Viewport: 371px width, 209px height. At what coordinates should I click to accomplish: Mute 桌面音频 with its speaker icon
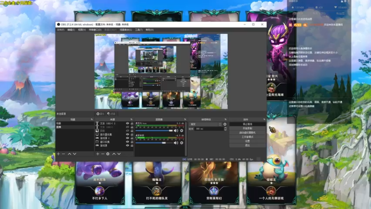click(x=176, y=143)
